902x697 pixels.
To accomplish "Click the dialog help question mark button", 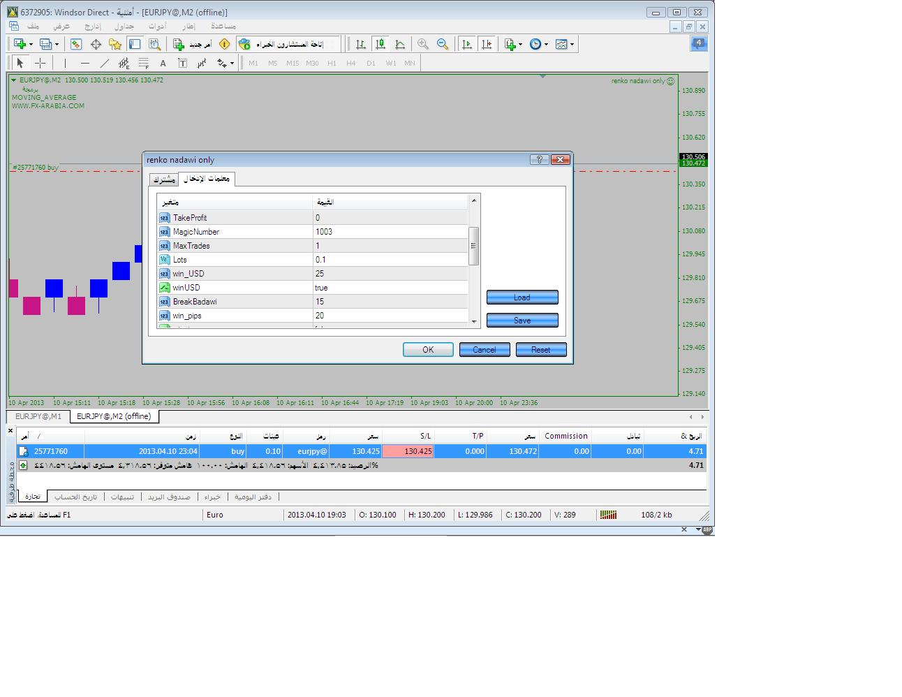I will click(x=539, y=160).
